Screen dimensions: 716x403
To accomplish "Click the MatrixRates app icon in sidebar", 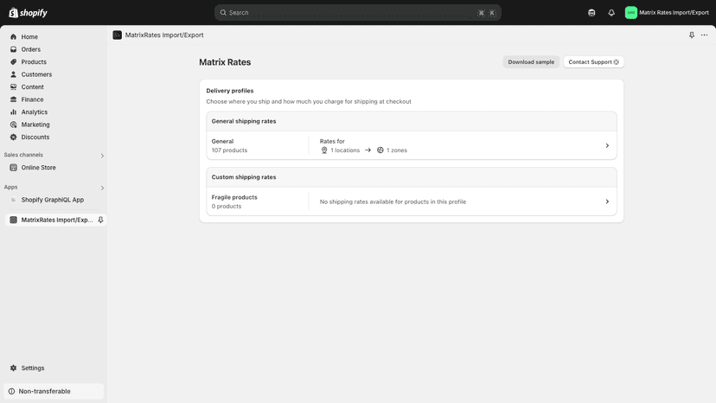I will pyautogui.click(x=13, y=220).
